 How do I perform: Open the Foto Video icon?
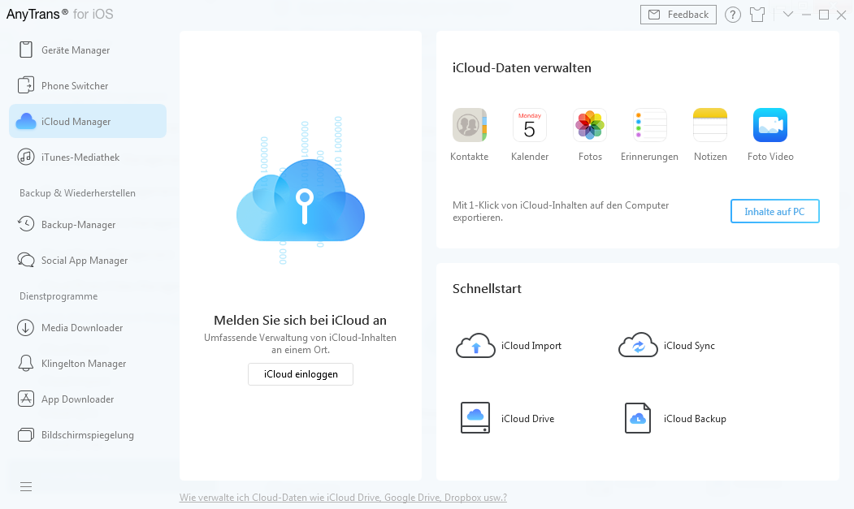pos(769,125)
